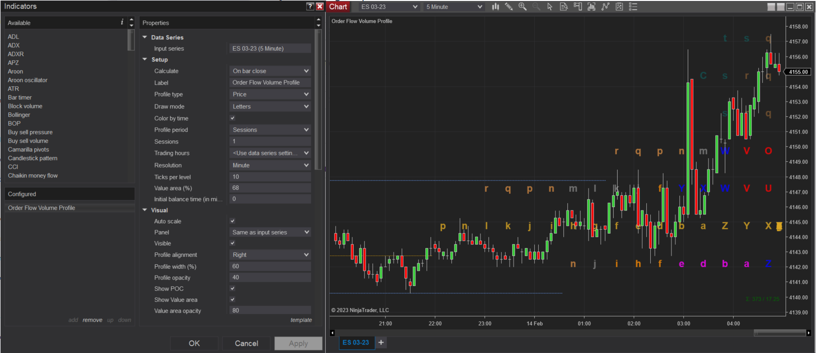Click the Profile opacity field
Screen dimensions: 817x353
tap(270, 277)
